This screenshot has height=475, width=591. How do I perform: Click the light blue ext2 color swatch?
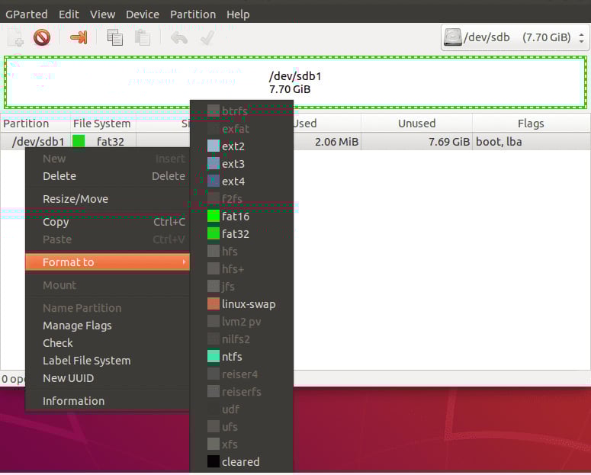pyautogui.click(x=214, y=146)
